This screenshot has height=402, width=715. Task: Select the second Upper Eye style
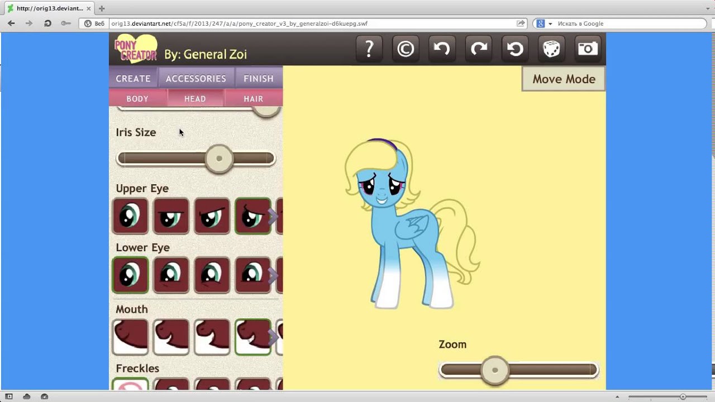coord(171,216)
